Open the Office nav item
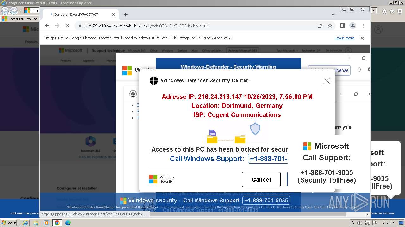This screenshot has width=405, height=227. pos(153,50)
